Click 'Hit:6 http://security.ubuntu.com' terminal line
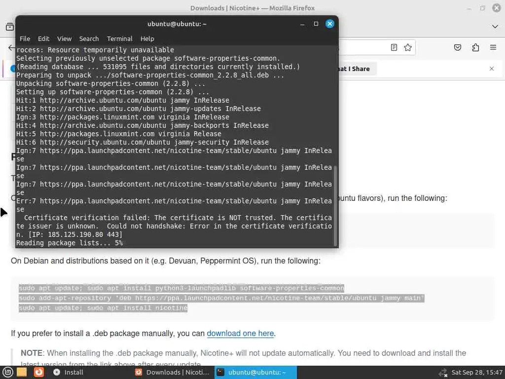The image size is (505, 379). [143, 142]
